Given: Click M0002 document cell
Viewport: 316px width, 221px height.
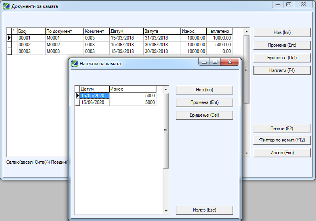Looking at the screenshot, I should pos(64,45).
